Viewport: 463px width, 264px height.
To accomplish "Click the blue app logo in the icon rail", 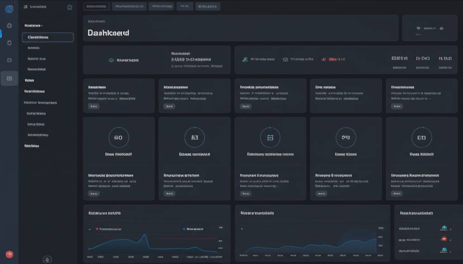I will pyautogui.click(x=9, y=8).
